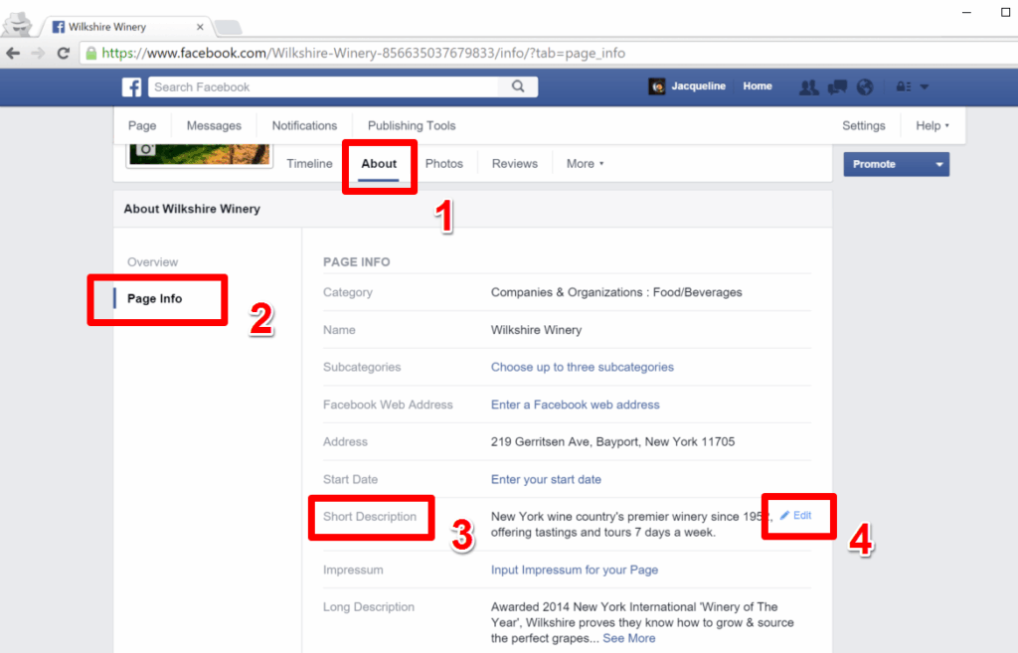Expand the Promote button dropdown arrow
The width and height of the screenshot is (1018, 653).
pyautogui.click(x=938, y=164)
